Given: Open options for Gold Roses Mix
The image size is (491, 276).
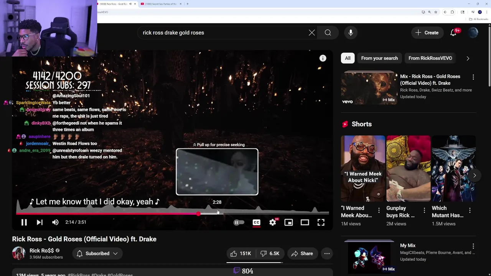Looking at the screenshot, I should [473, 77].
